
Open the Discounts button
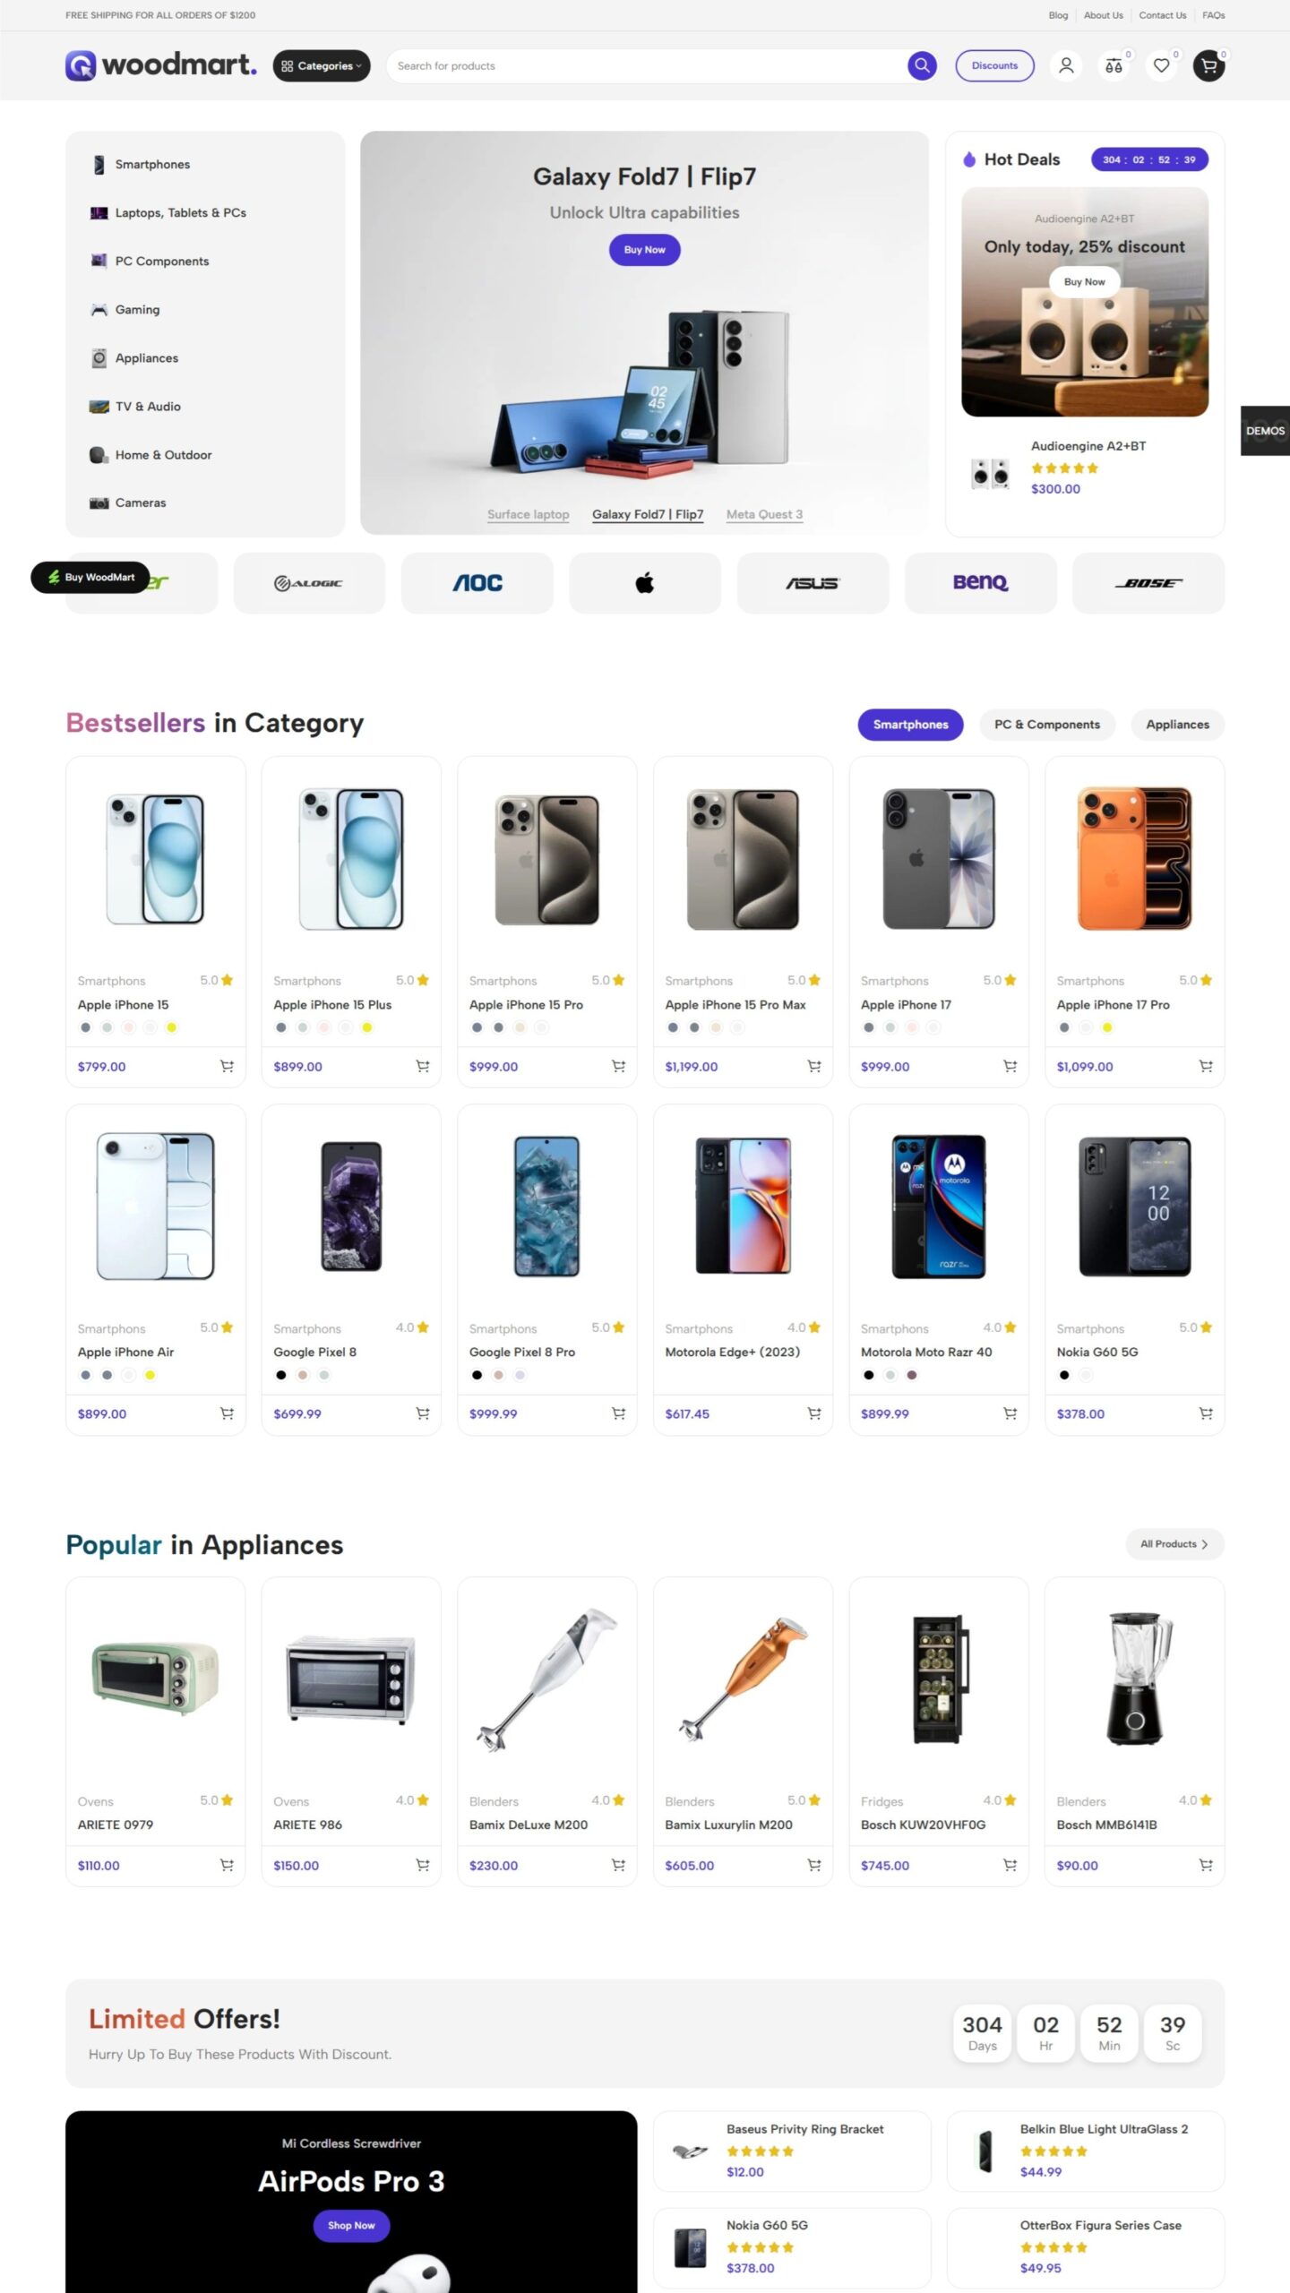(994, 65)
